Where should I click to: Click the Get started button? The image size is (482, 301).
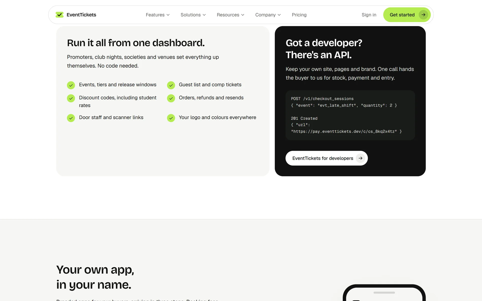point(407,15)
